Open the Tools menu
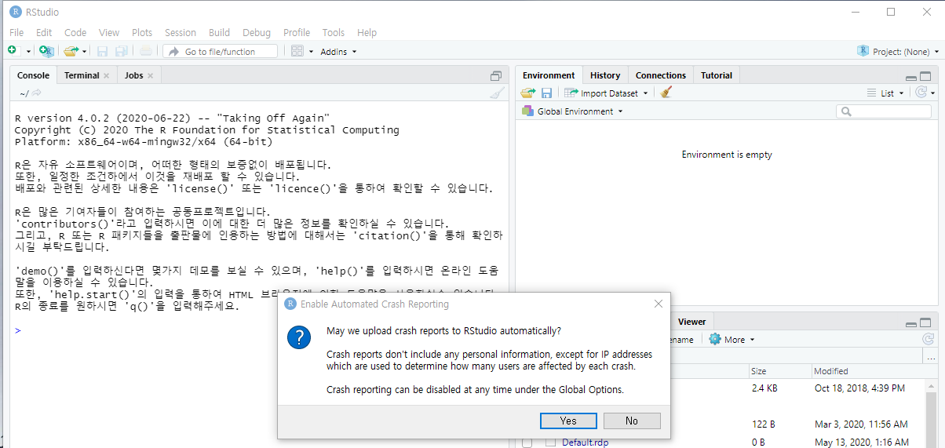Screen dimensions: 945x448 [334, 32]
